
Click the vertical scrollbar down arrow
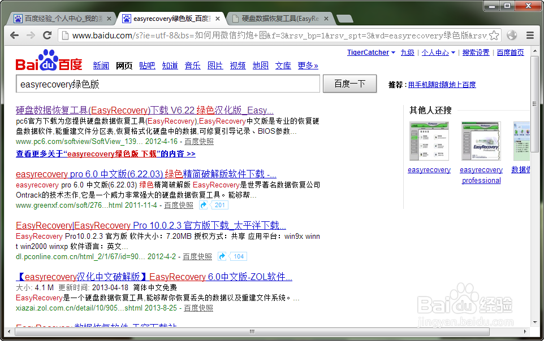(x=534, y=322)
